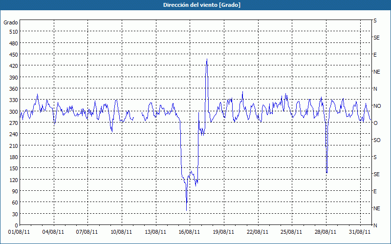
Task: Select the SO compass label on the right axis
Action: click(x=377, y=140)
